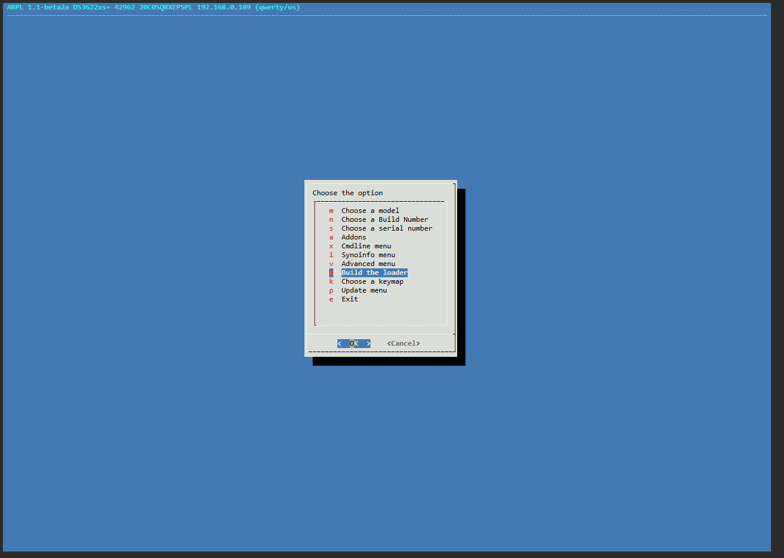Enter the Advanced menu
784x558 pixels.
pyautogui.click(x=368, y=264)
